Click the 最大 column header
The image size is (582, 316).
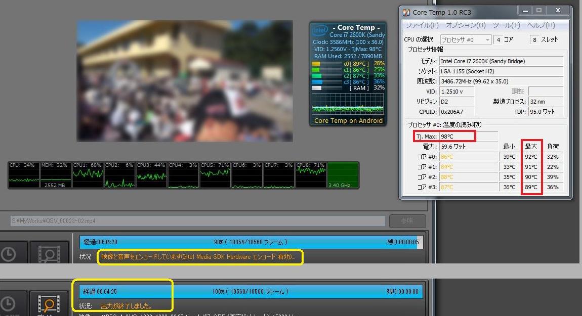531,147
